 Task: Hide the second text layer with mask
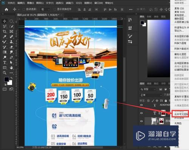pos(141,113)
